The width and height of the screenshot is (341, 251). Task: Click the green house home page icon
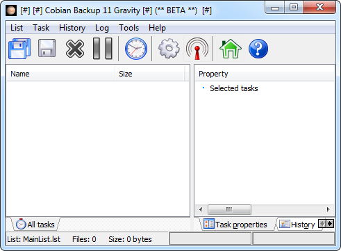[231, 49]
